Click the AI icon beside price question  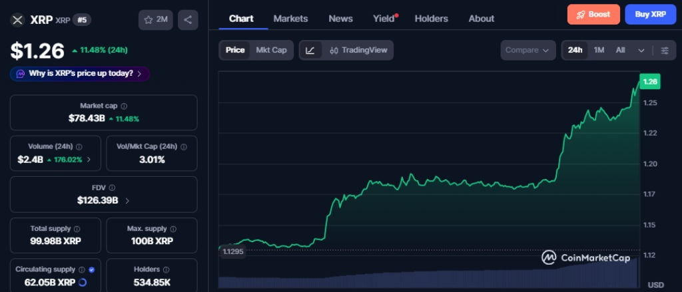pos(21,74)
